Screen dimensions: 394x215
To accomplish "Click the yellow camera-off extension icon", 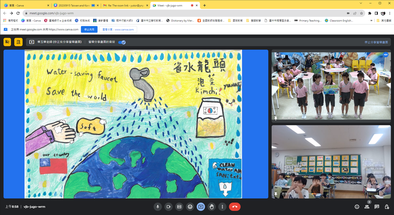I will click(7, 42).
